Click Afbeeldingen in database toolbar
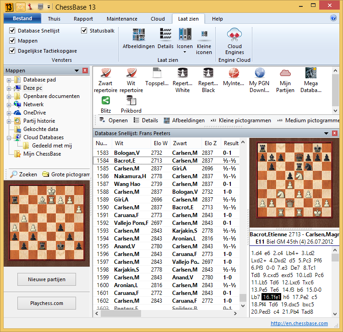Image resolution: width=343 pixels, height=332 pixels. (x=184, y=120)
